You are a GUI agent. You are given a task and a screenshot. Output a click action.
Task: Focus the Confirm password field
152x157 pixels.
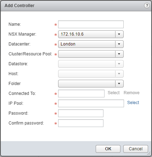click(x=81, y=123)
